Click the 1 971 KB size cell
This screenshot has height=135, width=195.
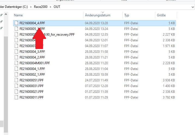tap(169, 46)
